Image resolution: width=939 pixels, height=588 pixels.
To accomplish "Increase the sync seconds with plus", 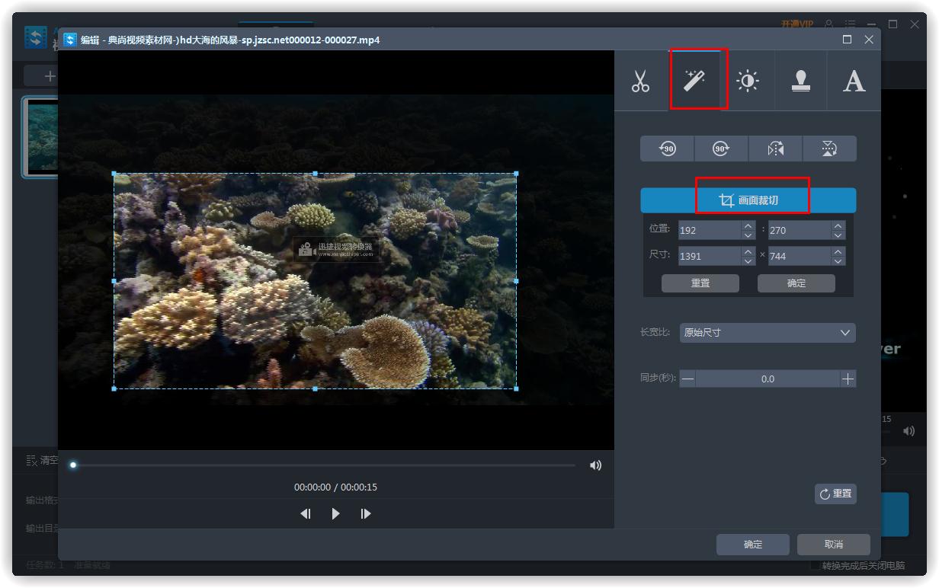I will 848,379.
